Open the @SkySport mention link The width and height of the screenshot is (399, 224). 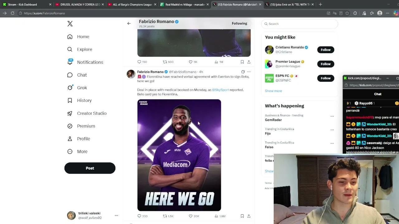(220, 90)
